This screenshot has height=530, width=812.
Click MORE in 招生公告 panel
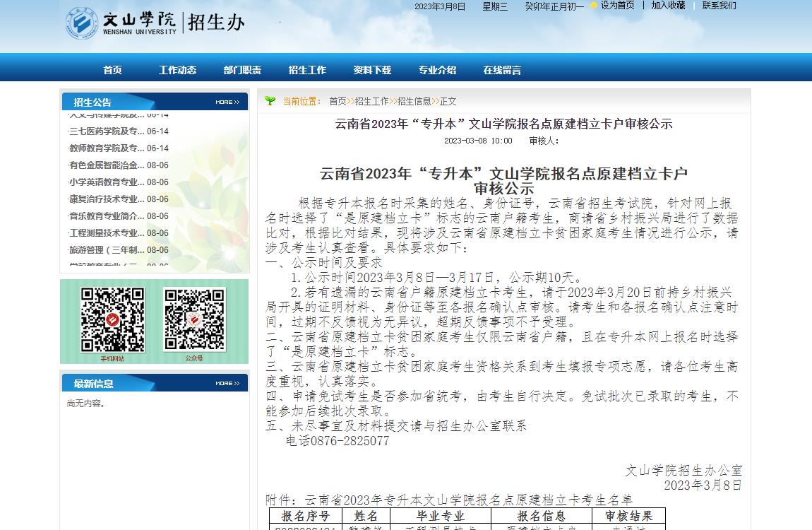[x=227, y=102]
